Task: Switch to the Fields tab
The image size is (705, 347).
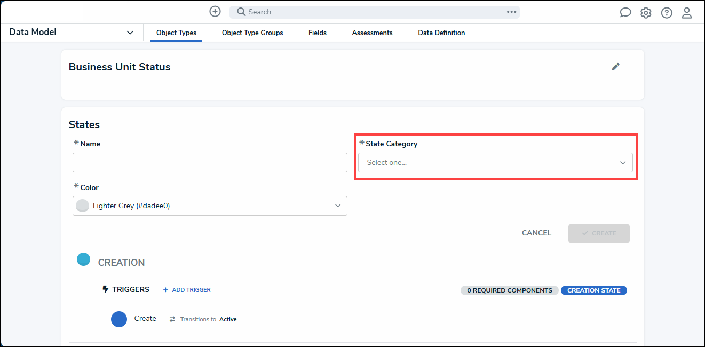Action: (318, 33)
